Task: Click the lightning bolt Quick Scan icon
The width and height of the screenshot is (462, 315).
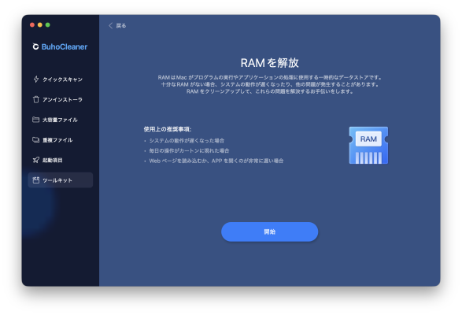Action: click(x=36, y=79)
